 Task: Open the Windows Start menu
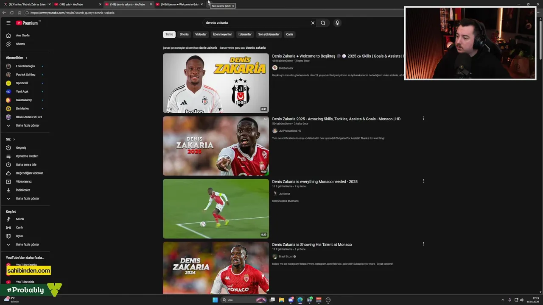215,300
